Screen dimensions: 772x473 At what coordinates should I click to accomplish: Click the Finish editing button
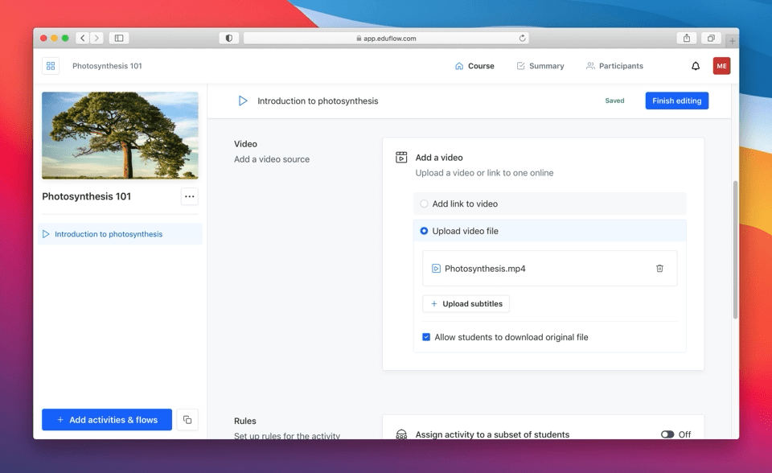675,100
